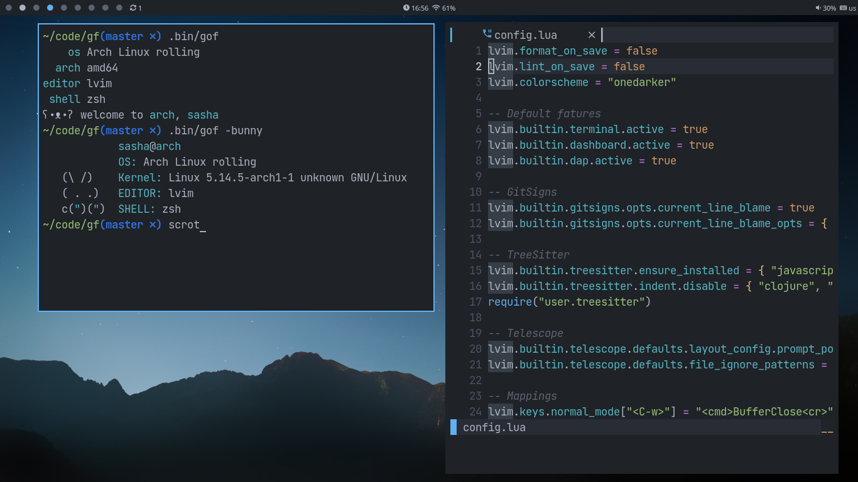The height and width of the screenshot is (482, 858).
Task: Click line number 12 in the gutter
Action: 475,223
